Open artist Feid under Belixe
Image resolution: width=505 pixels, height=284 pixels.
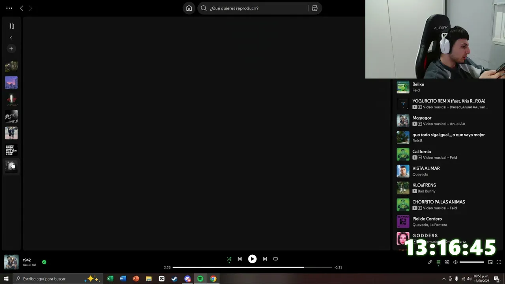(x=416, y=90)
